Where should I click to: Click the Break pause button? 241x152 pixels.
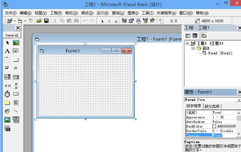tap(109, 21)
